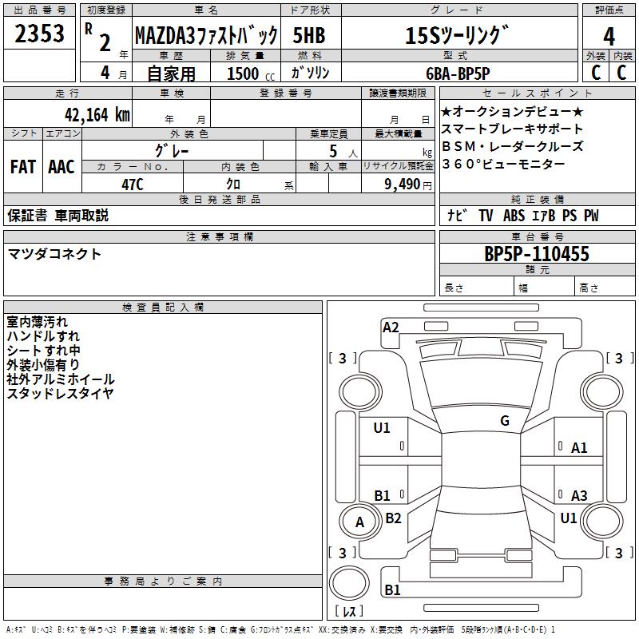Click the wheel circle marked A
Screen dimensions: 639x639
[359, 522]
